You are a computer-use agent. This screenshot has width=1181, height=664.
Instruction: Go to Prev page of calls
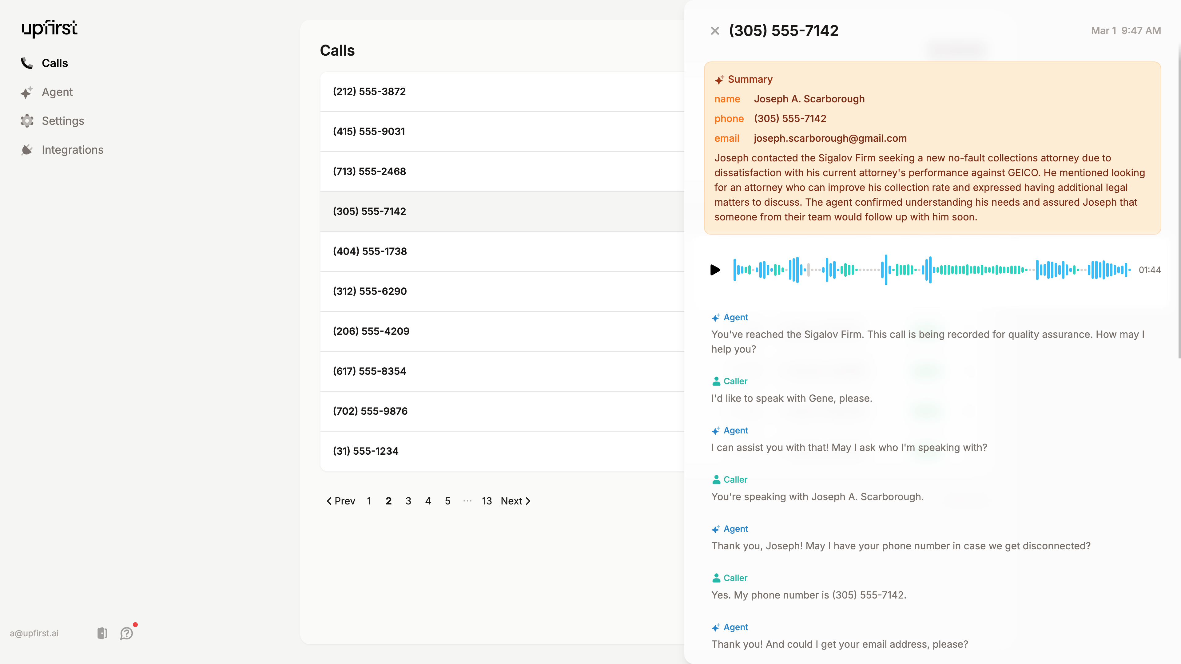pos(341,501)
